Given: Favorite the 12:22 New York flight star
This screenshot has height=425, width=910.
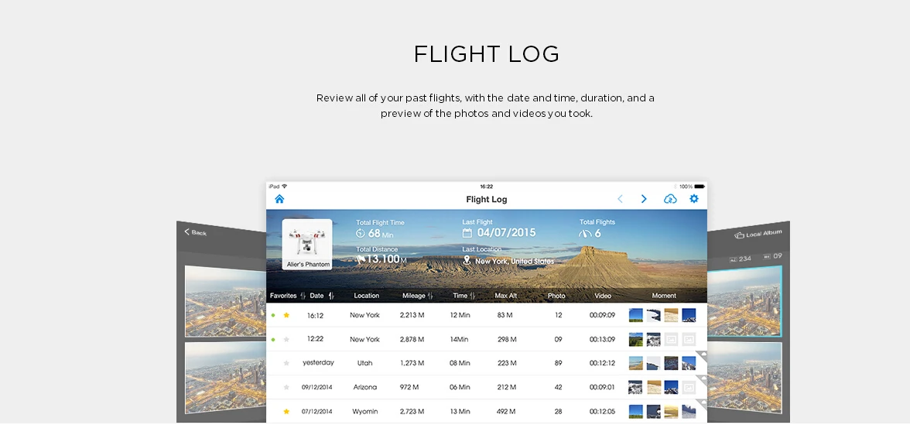Looking at the screenshot, I should pos(286,339).
